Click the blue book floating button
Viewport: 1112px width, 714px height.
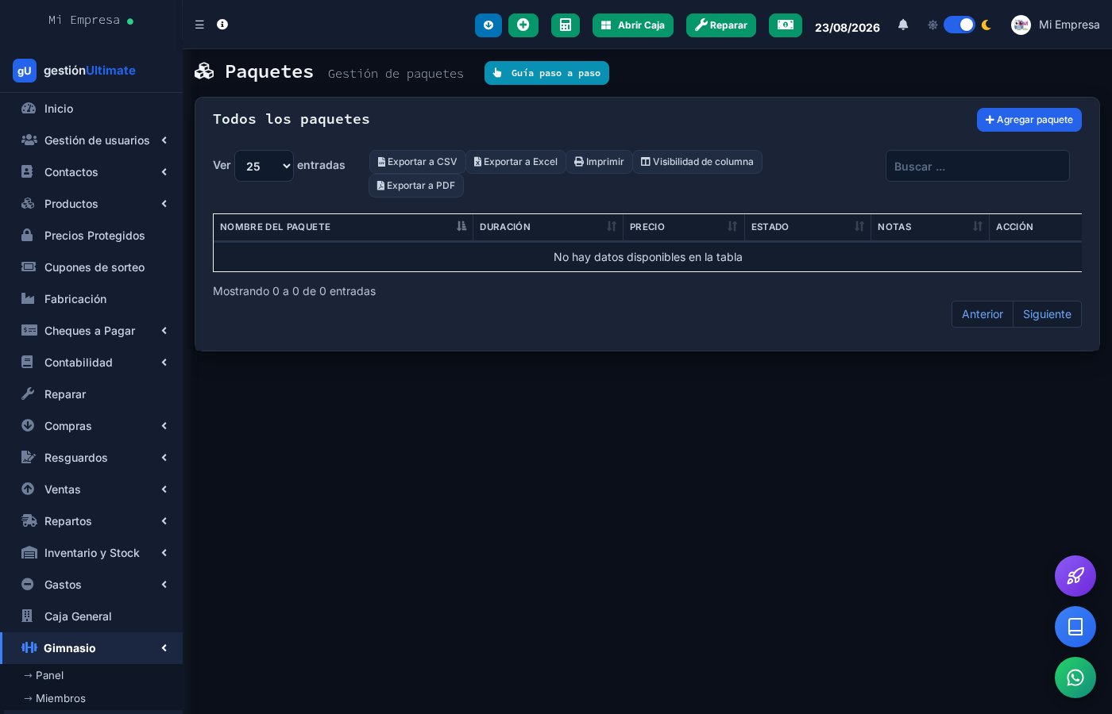point(1075,627)
